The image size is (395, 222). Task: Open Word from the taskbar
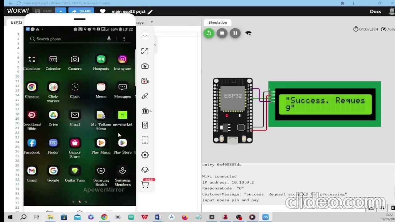[x=158, y=217]
